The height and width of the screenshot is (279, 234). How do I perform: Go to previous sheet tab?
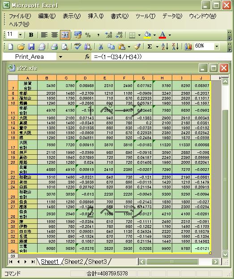(x=18, y=262)
